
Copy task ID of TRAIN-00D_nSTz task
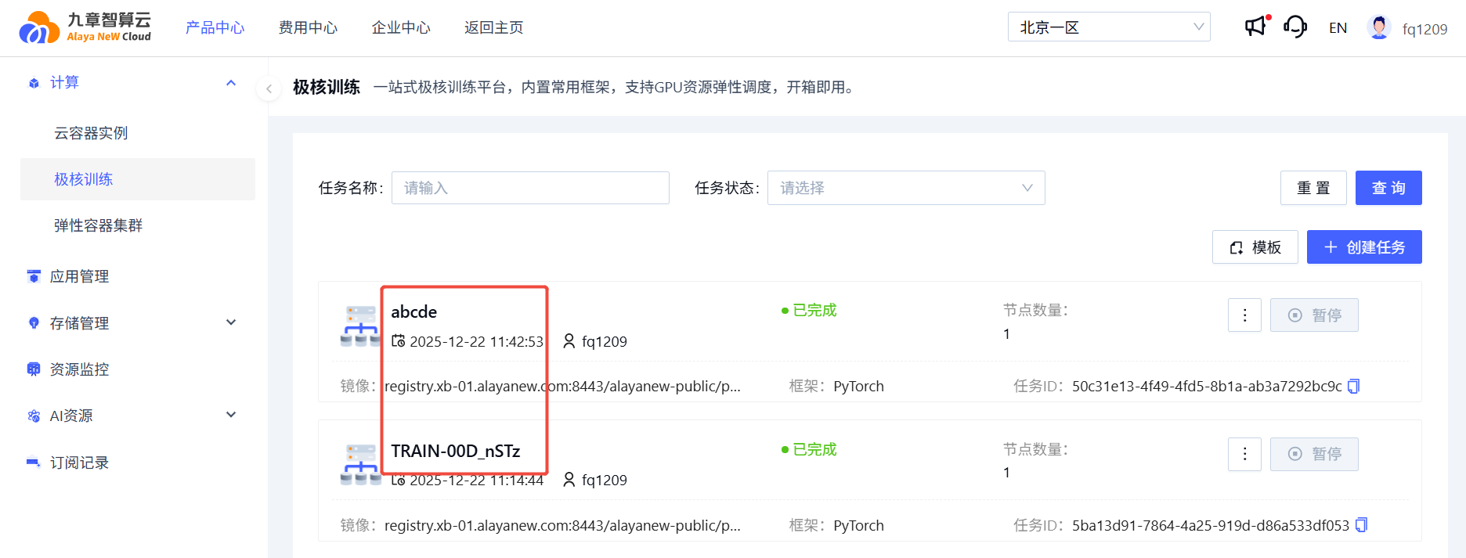click(x=1362, y=525)
